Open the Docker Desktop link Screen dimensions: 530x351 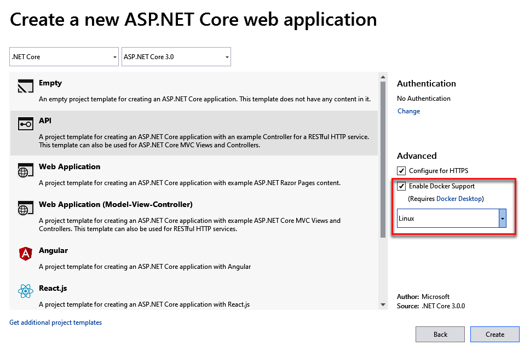coord(459,198)
